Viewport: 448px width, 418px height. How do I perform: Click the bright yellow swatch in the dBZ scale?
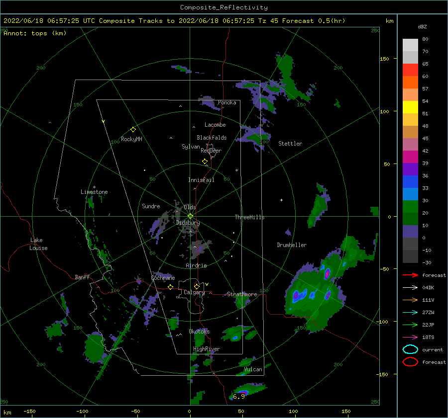[x=410, y=107]
